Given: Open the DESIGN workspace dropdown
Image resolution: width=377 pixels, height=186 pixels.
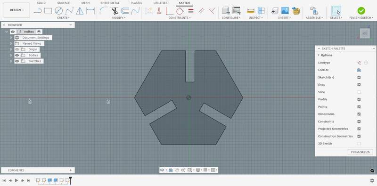Looking at the screenshot, I should [16, 10].
